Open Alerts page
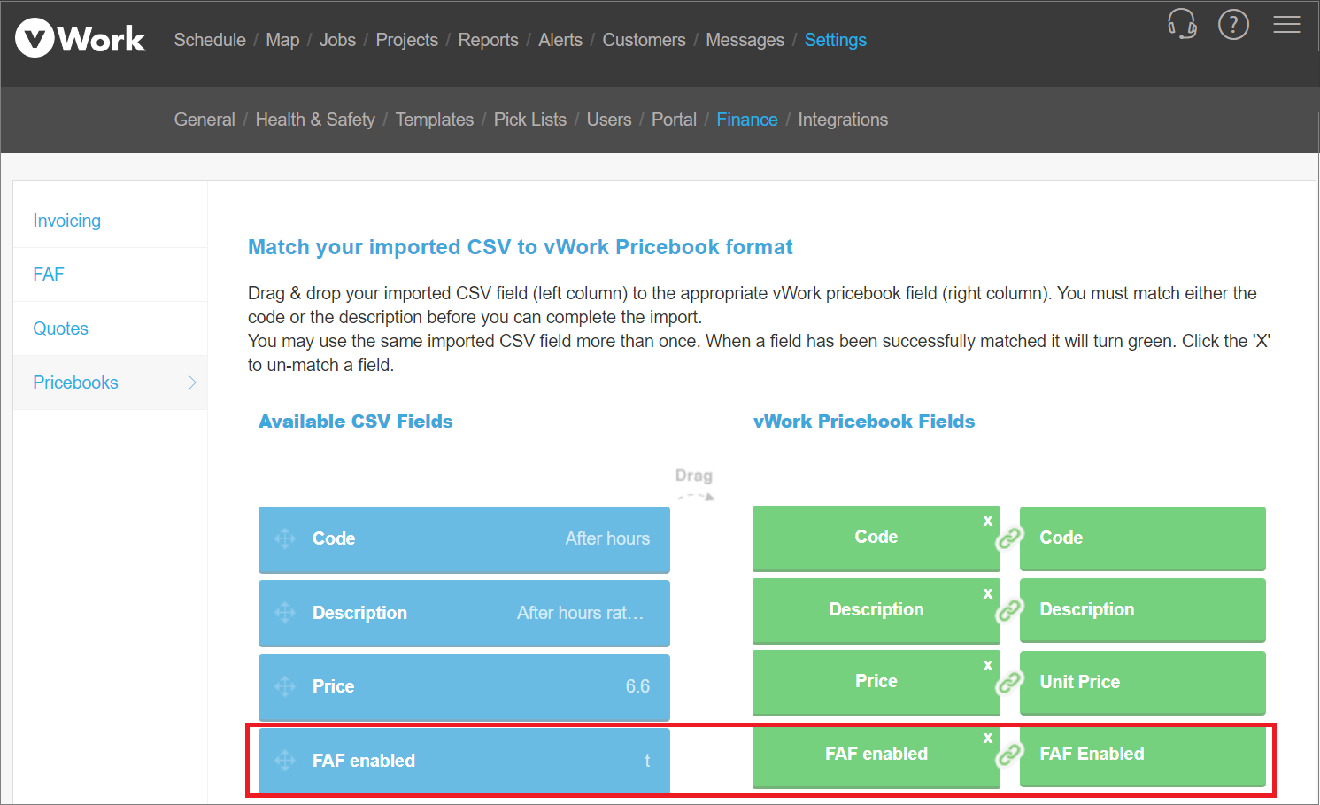1320x805 pixels. point(560,40)
